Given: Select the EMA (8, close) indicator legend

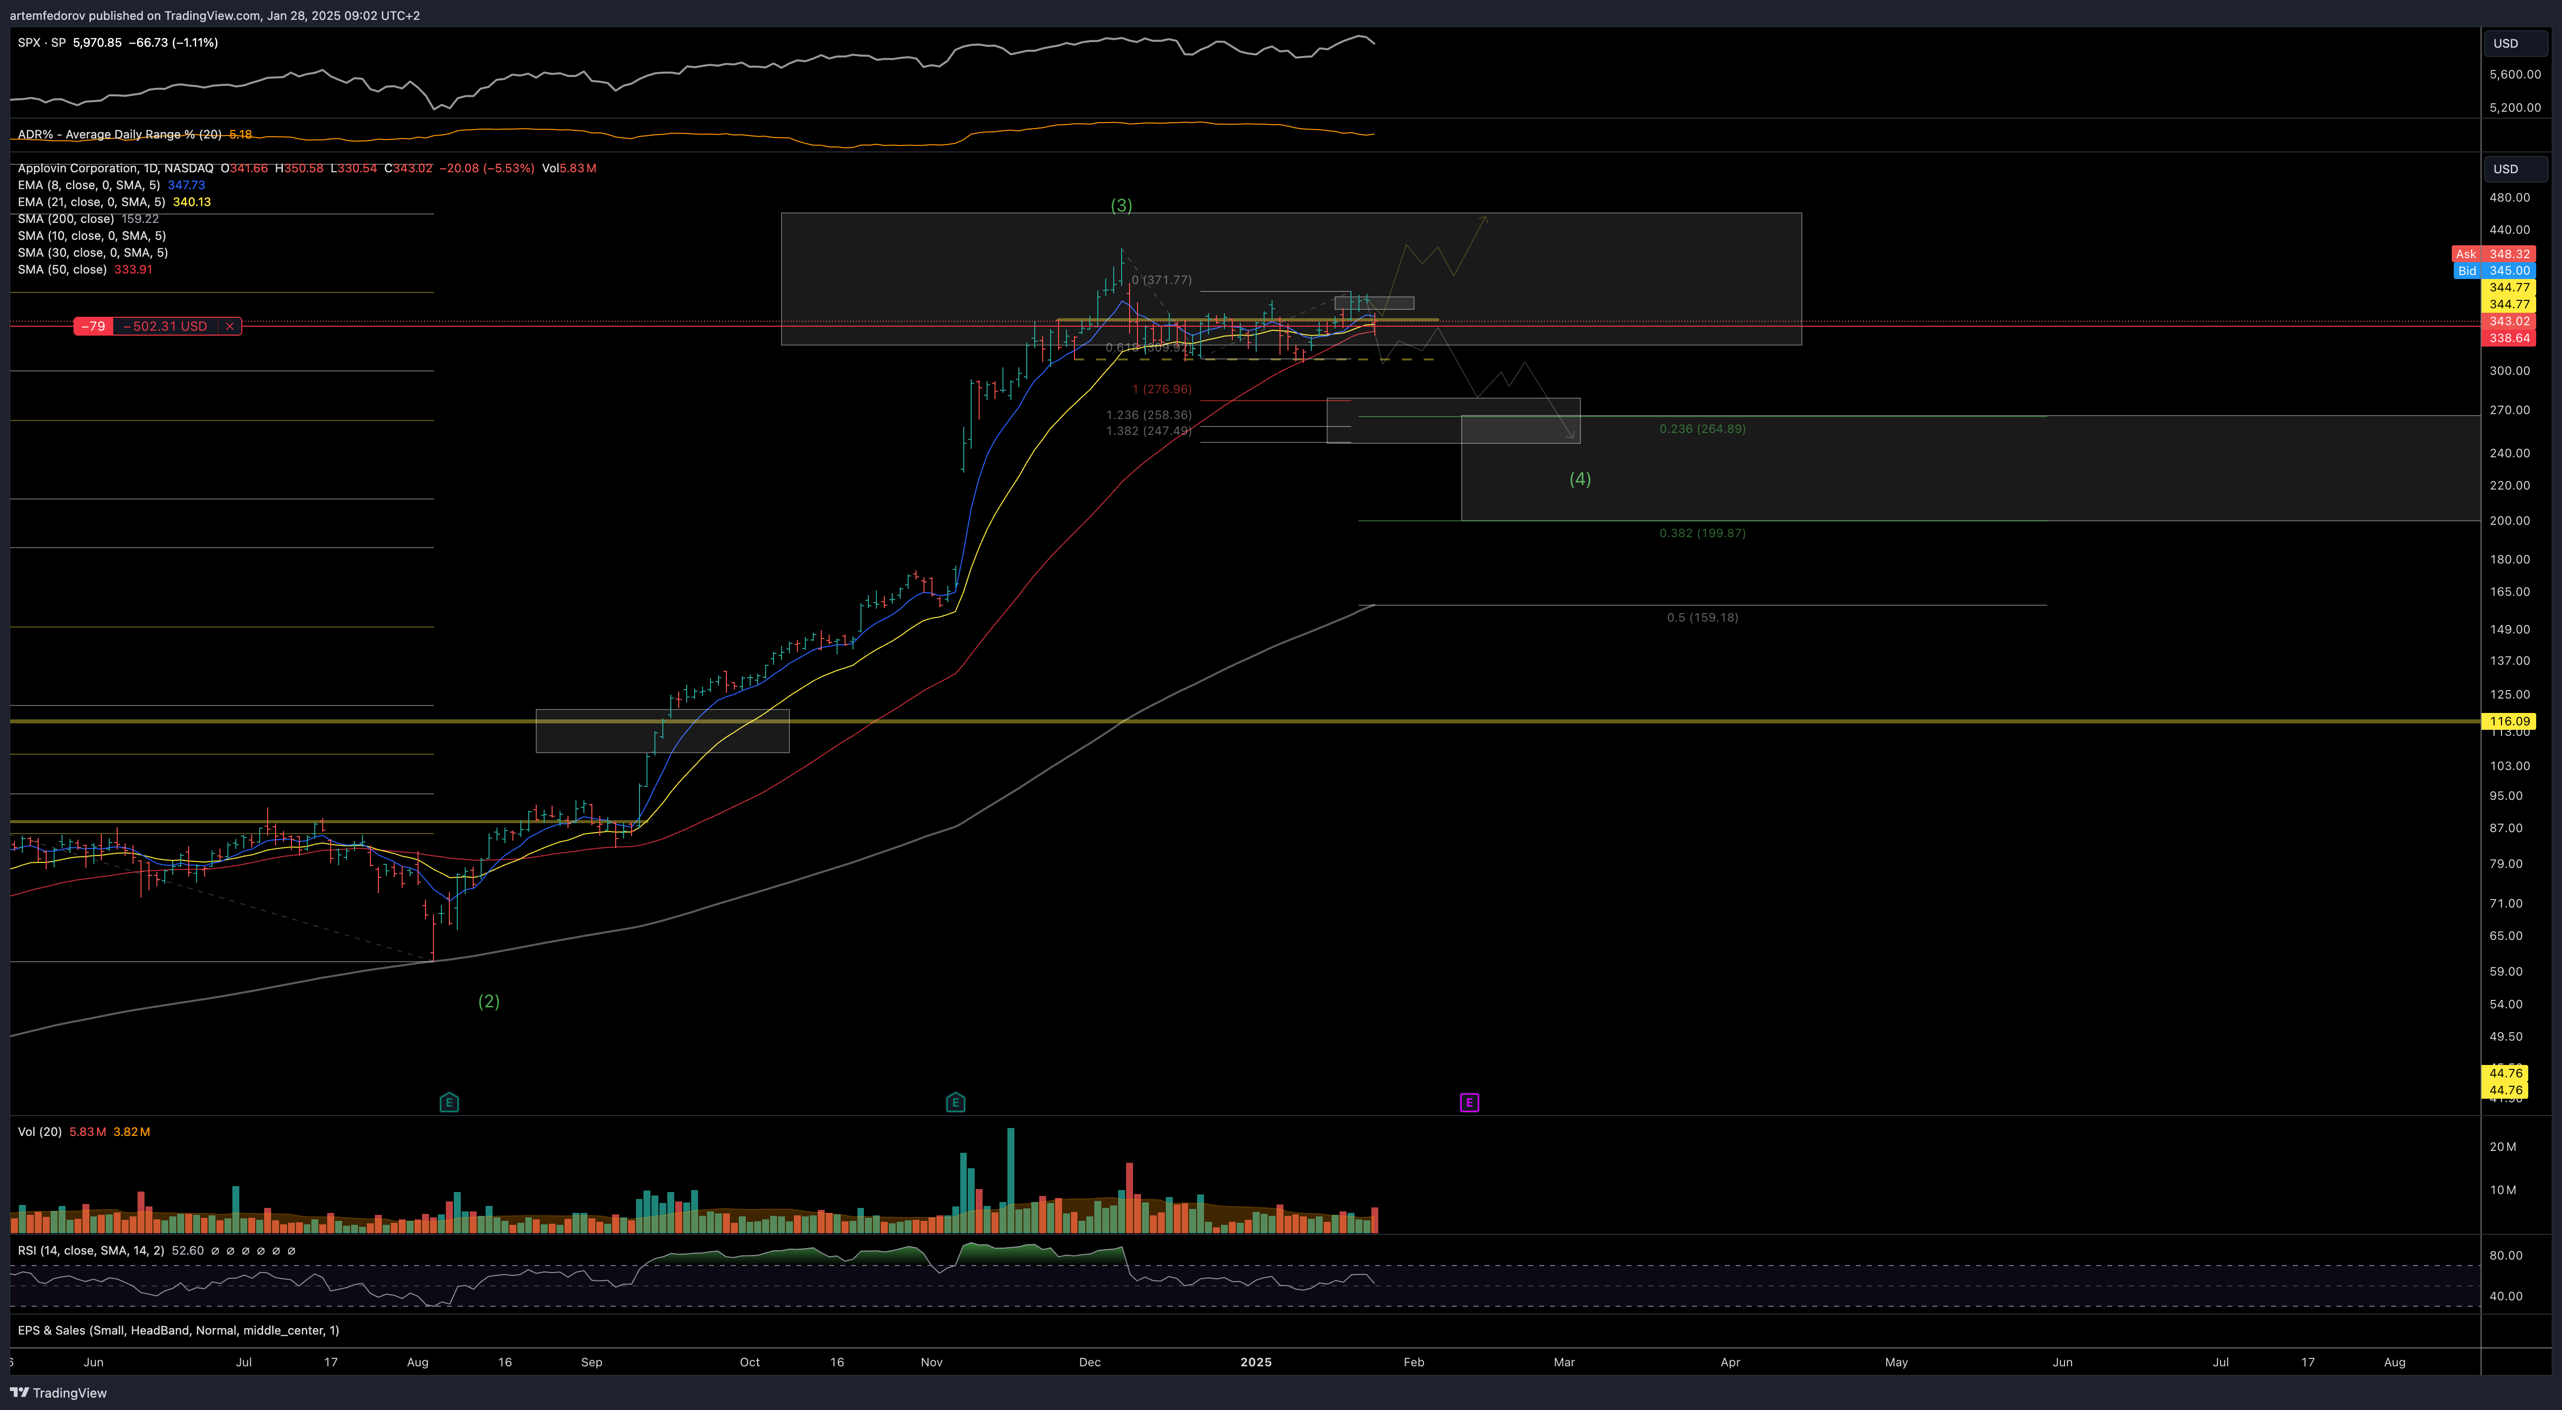Looking at the screenshot, I should pos(88,185).
